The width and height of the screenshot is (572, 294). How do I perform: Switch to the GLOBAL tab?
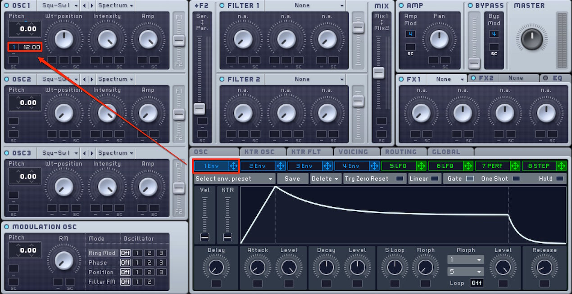pos(450,152)
